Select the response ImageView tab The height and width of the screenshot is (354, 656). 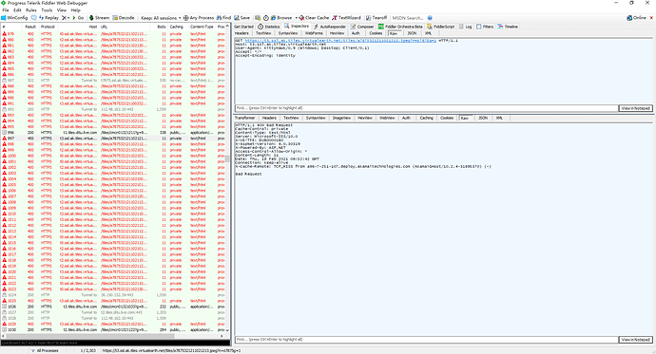pyautogui.click(x=341, y=118)
